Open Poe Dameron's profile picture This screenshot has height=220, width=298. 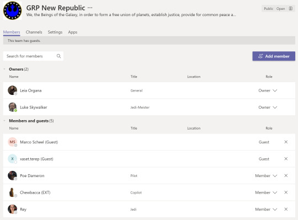pyautogui.click(x=12, y=175)
